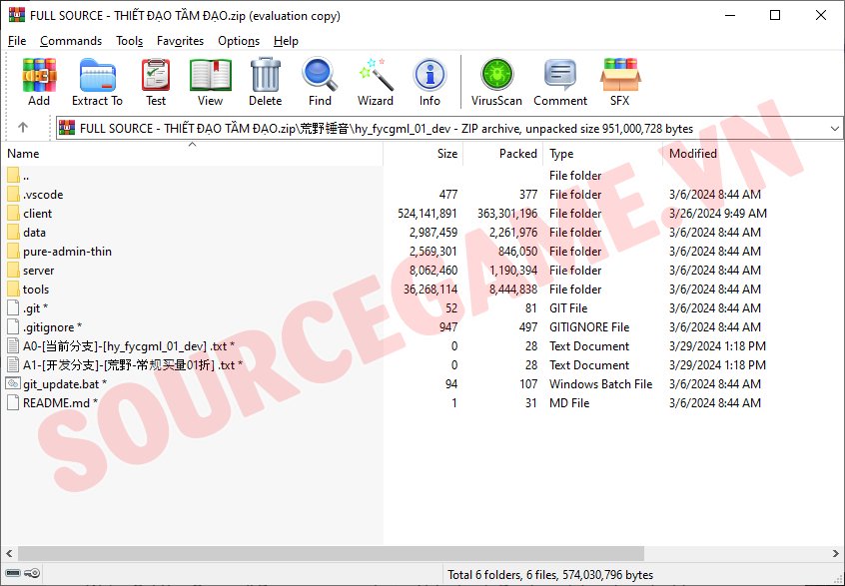Go up one folder level arrow
Screen dimensions: 845x586
click(x=23, y=128)
